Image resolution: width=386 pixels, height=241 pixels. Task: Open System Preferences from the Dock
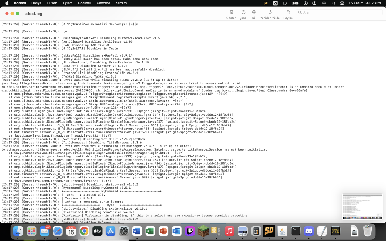[x=124, y=231]
